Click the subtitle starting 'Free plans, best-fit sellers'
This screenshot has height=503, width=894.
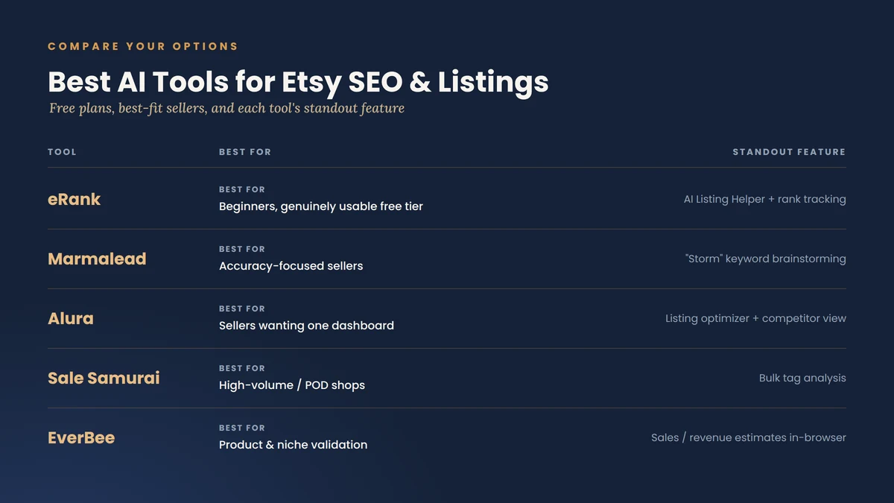coord(227,109)
